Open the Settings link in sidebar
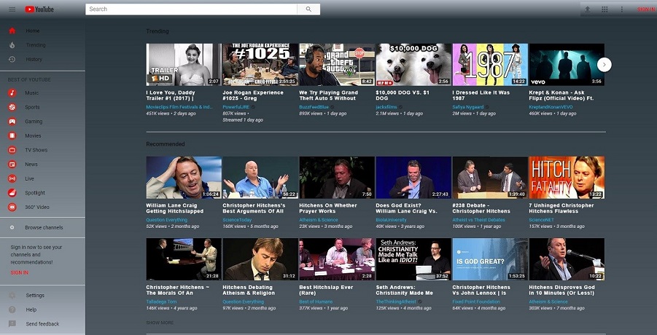 [x=35, y=295]
